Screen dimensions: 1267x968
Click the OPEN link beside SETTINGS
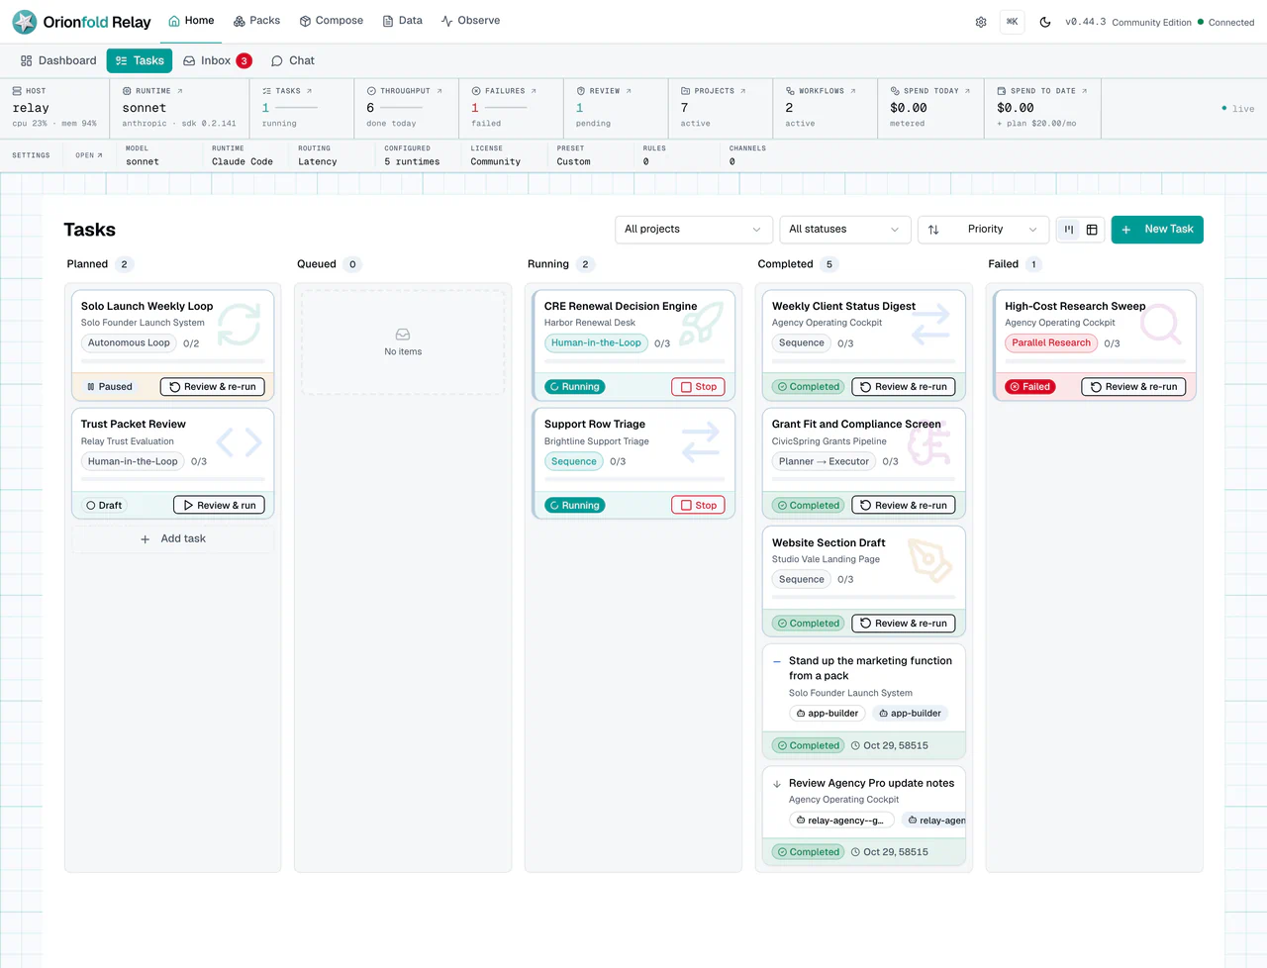pos(89,155)
